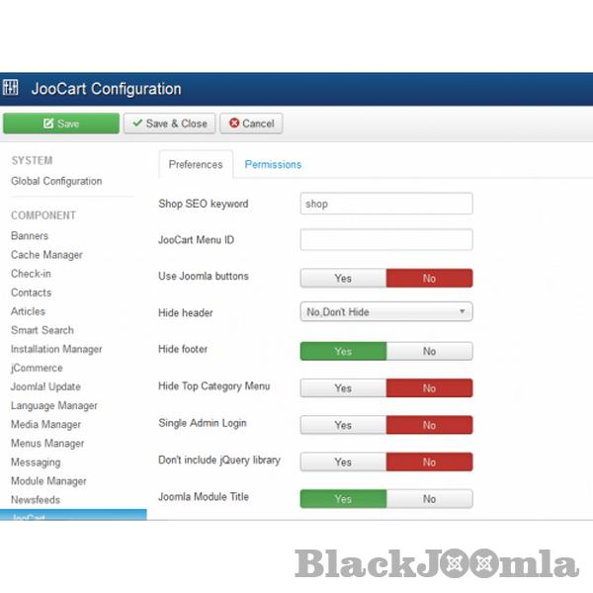Viewport: 593px width, 593px height.
Task: Go to Media Manager component
Action: (x=47, y=425)
